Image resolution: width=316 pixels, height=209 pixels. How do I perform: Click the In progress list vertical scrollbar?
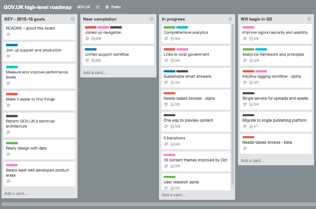point(233,102)
